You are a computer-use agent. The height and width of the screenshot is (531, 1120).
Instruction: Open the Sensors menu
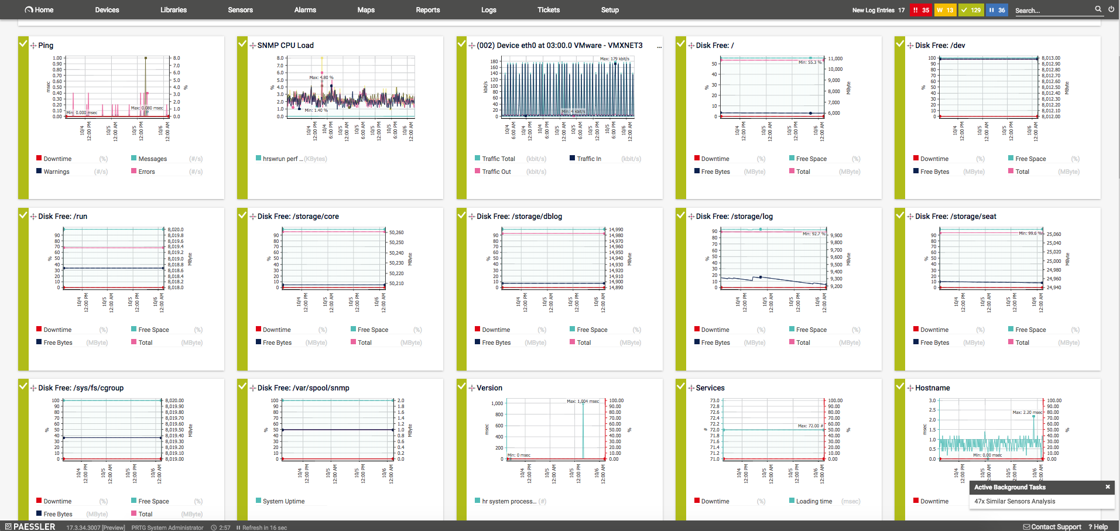tap(241, 10)
